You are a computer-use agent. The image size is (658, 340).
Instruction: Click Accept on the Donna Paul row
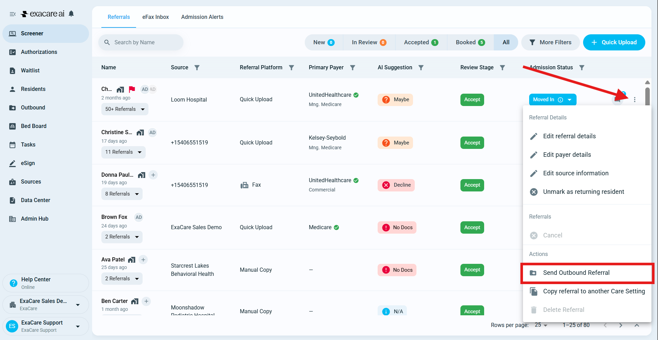click(472, 185)
